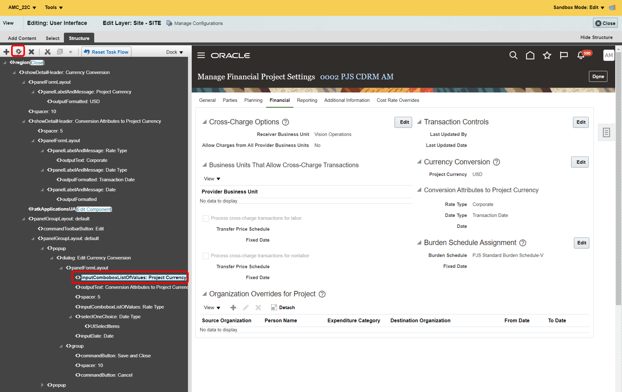Screen dimensions: 622x392
Task: Switch to the Add Content tab
Action: [22, 38]
